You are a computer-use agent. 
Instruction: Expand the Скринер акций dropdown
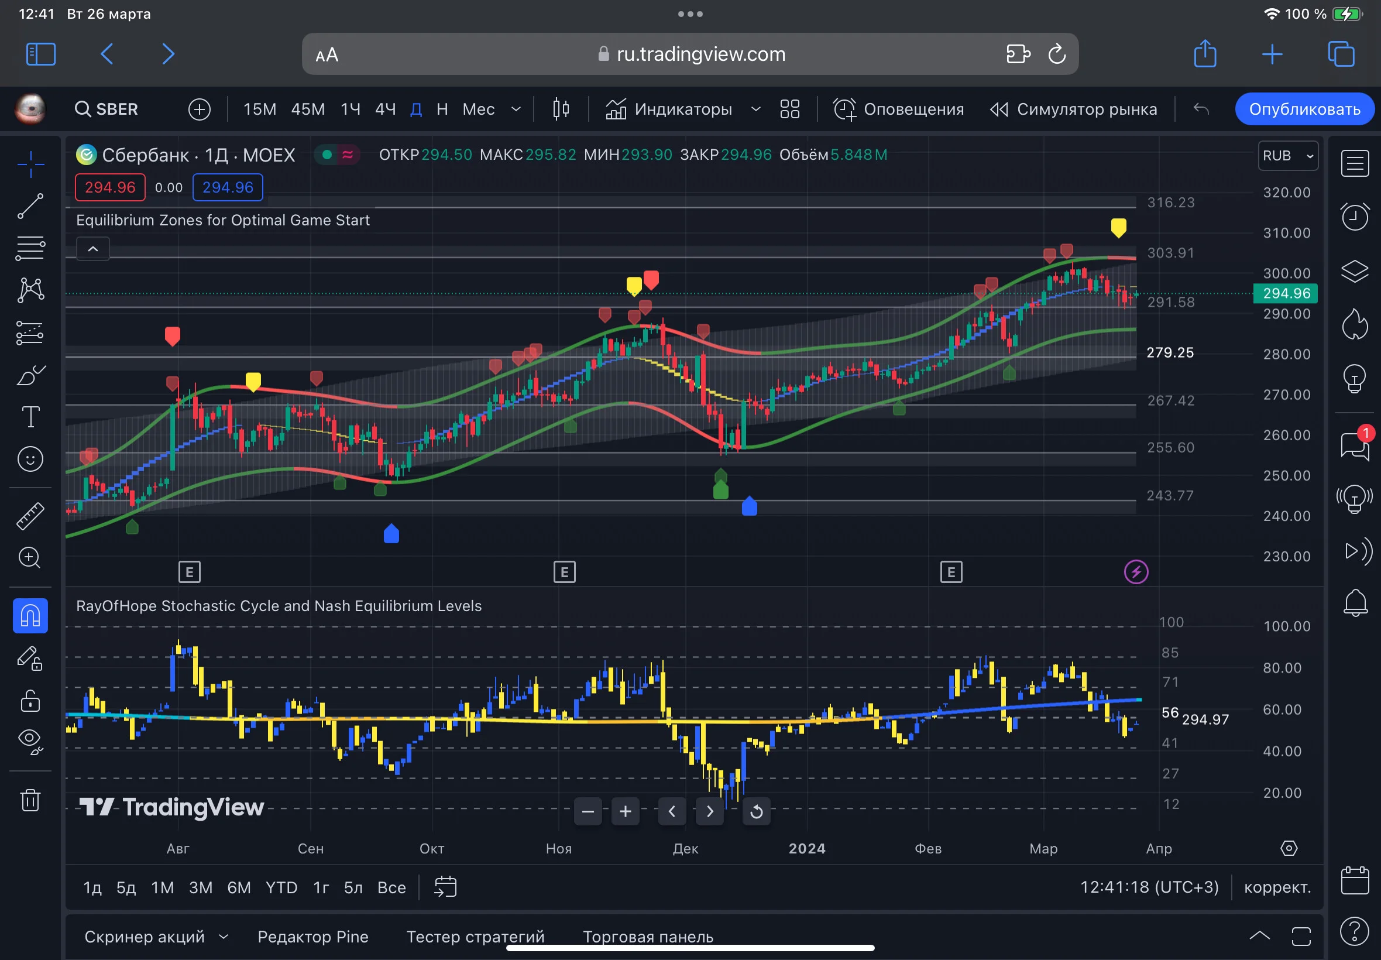224,937
